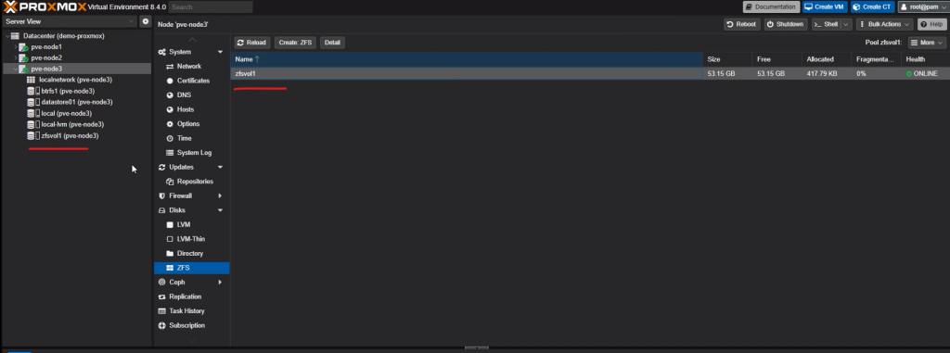Image resolution: width=950 pixels, height=353 pixels.
Task: Open the DNS settings globe icon
Action: point(171,95)
